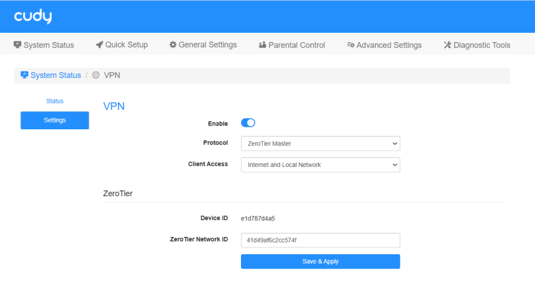Click the Diagnostic Tools wrench icon
This screenshot has width=535, height=287.
447,45
